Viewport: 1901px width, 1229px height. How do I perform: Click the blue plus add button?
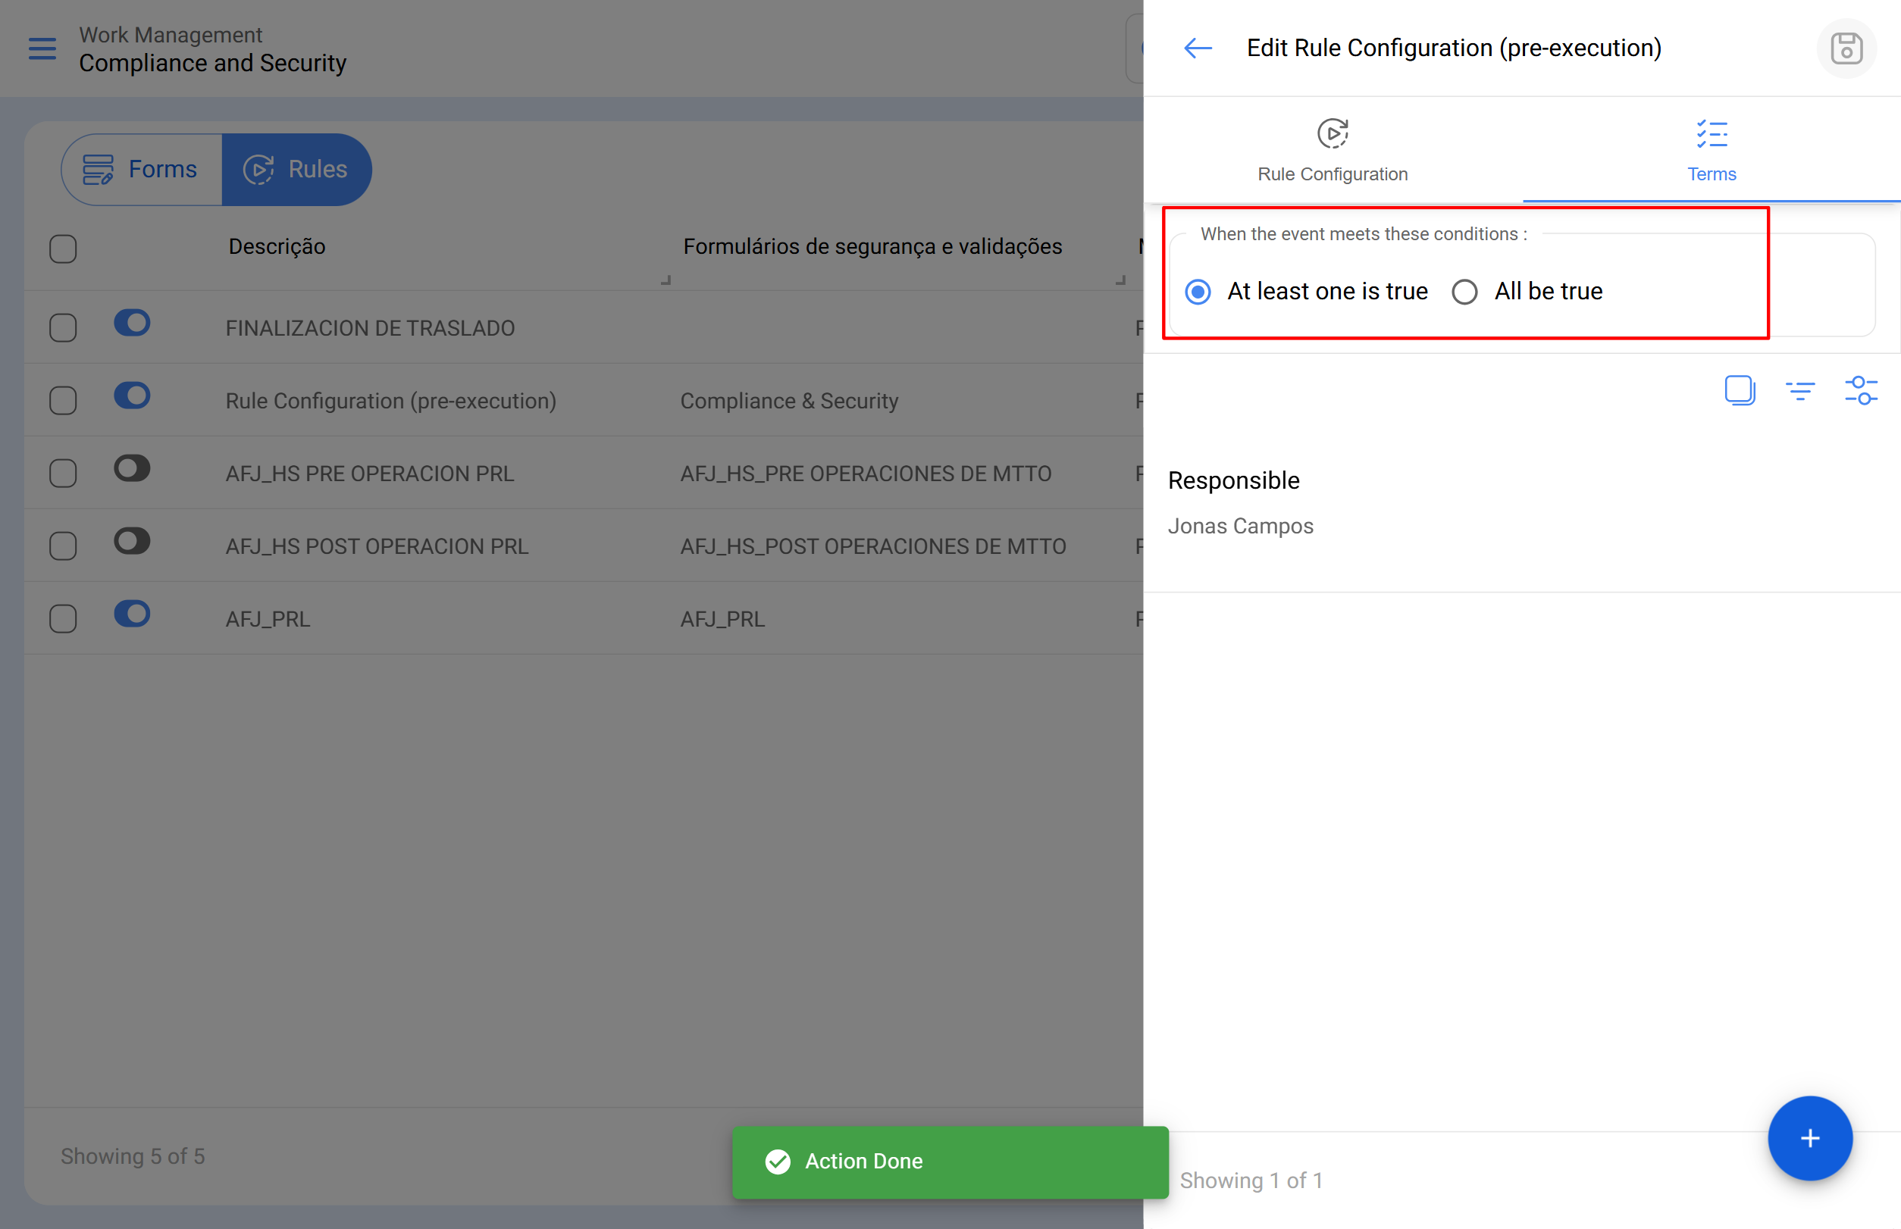[1809, 1138]
